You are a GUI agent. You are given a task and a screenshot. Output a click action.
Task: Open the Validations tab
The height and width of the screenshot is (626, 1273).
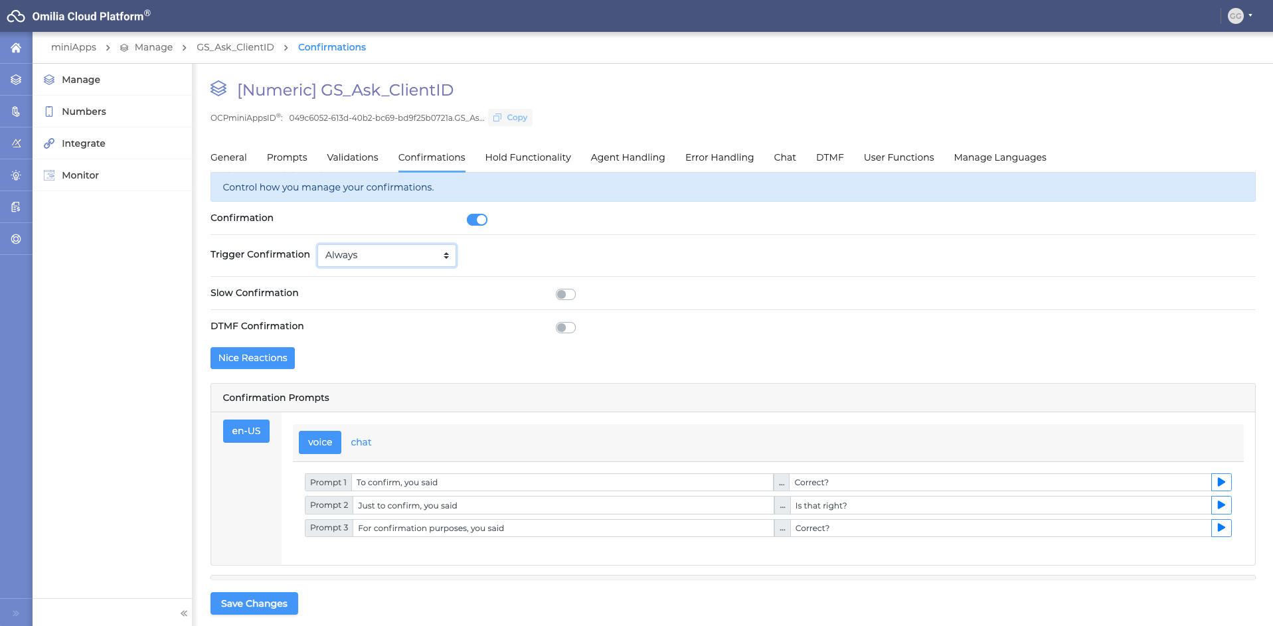[x=353, y=157]
